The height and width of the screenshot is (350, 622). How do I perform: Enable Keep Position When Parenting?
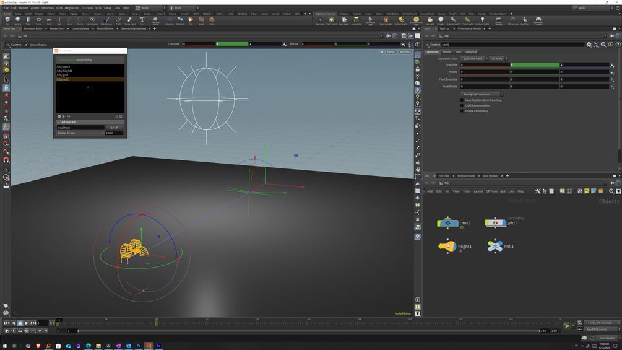click(x=462, y=100)
